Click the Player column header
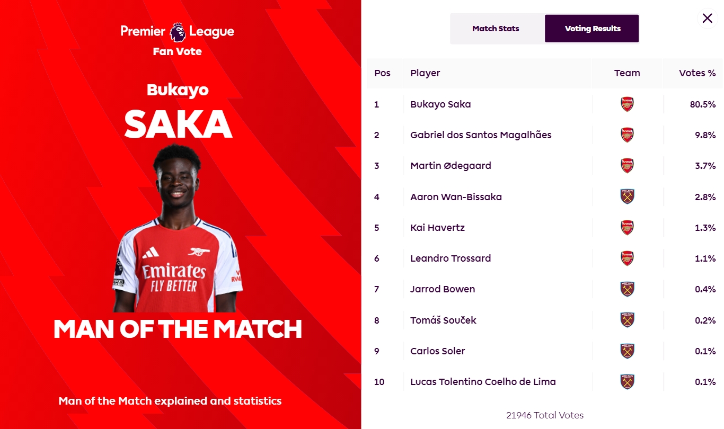724x429 pixels. coord(425,73)
